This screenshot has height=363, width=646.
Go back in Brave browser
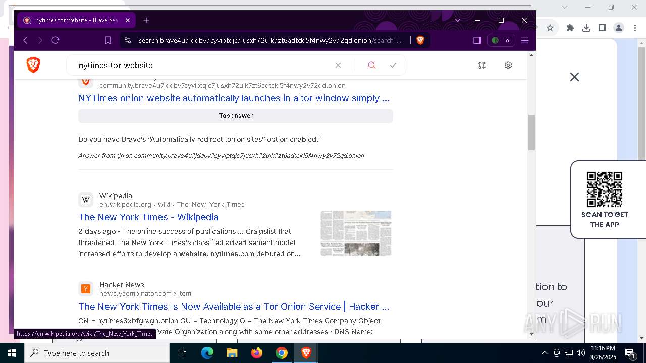pos(25,40)
